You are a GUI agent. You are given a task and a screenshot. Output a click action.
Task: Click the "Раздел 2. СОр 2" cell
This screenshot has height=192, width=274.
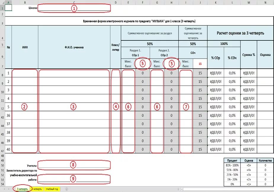coord(164,53)
